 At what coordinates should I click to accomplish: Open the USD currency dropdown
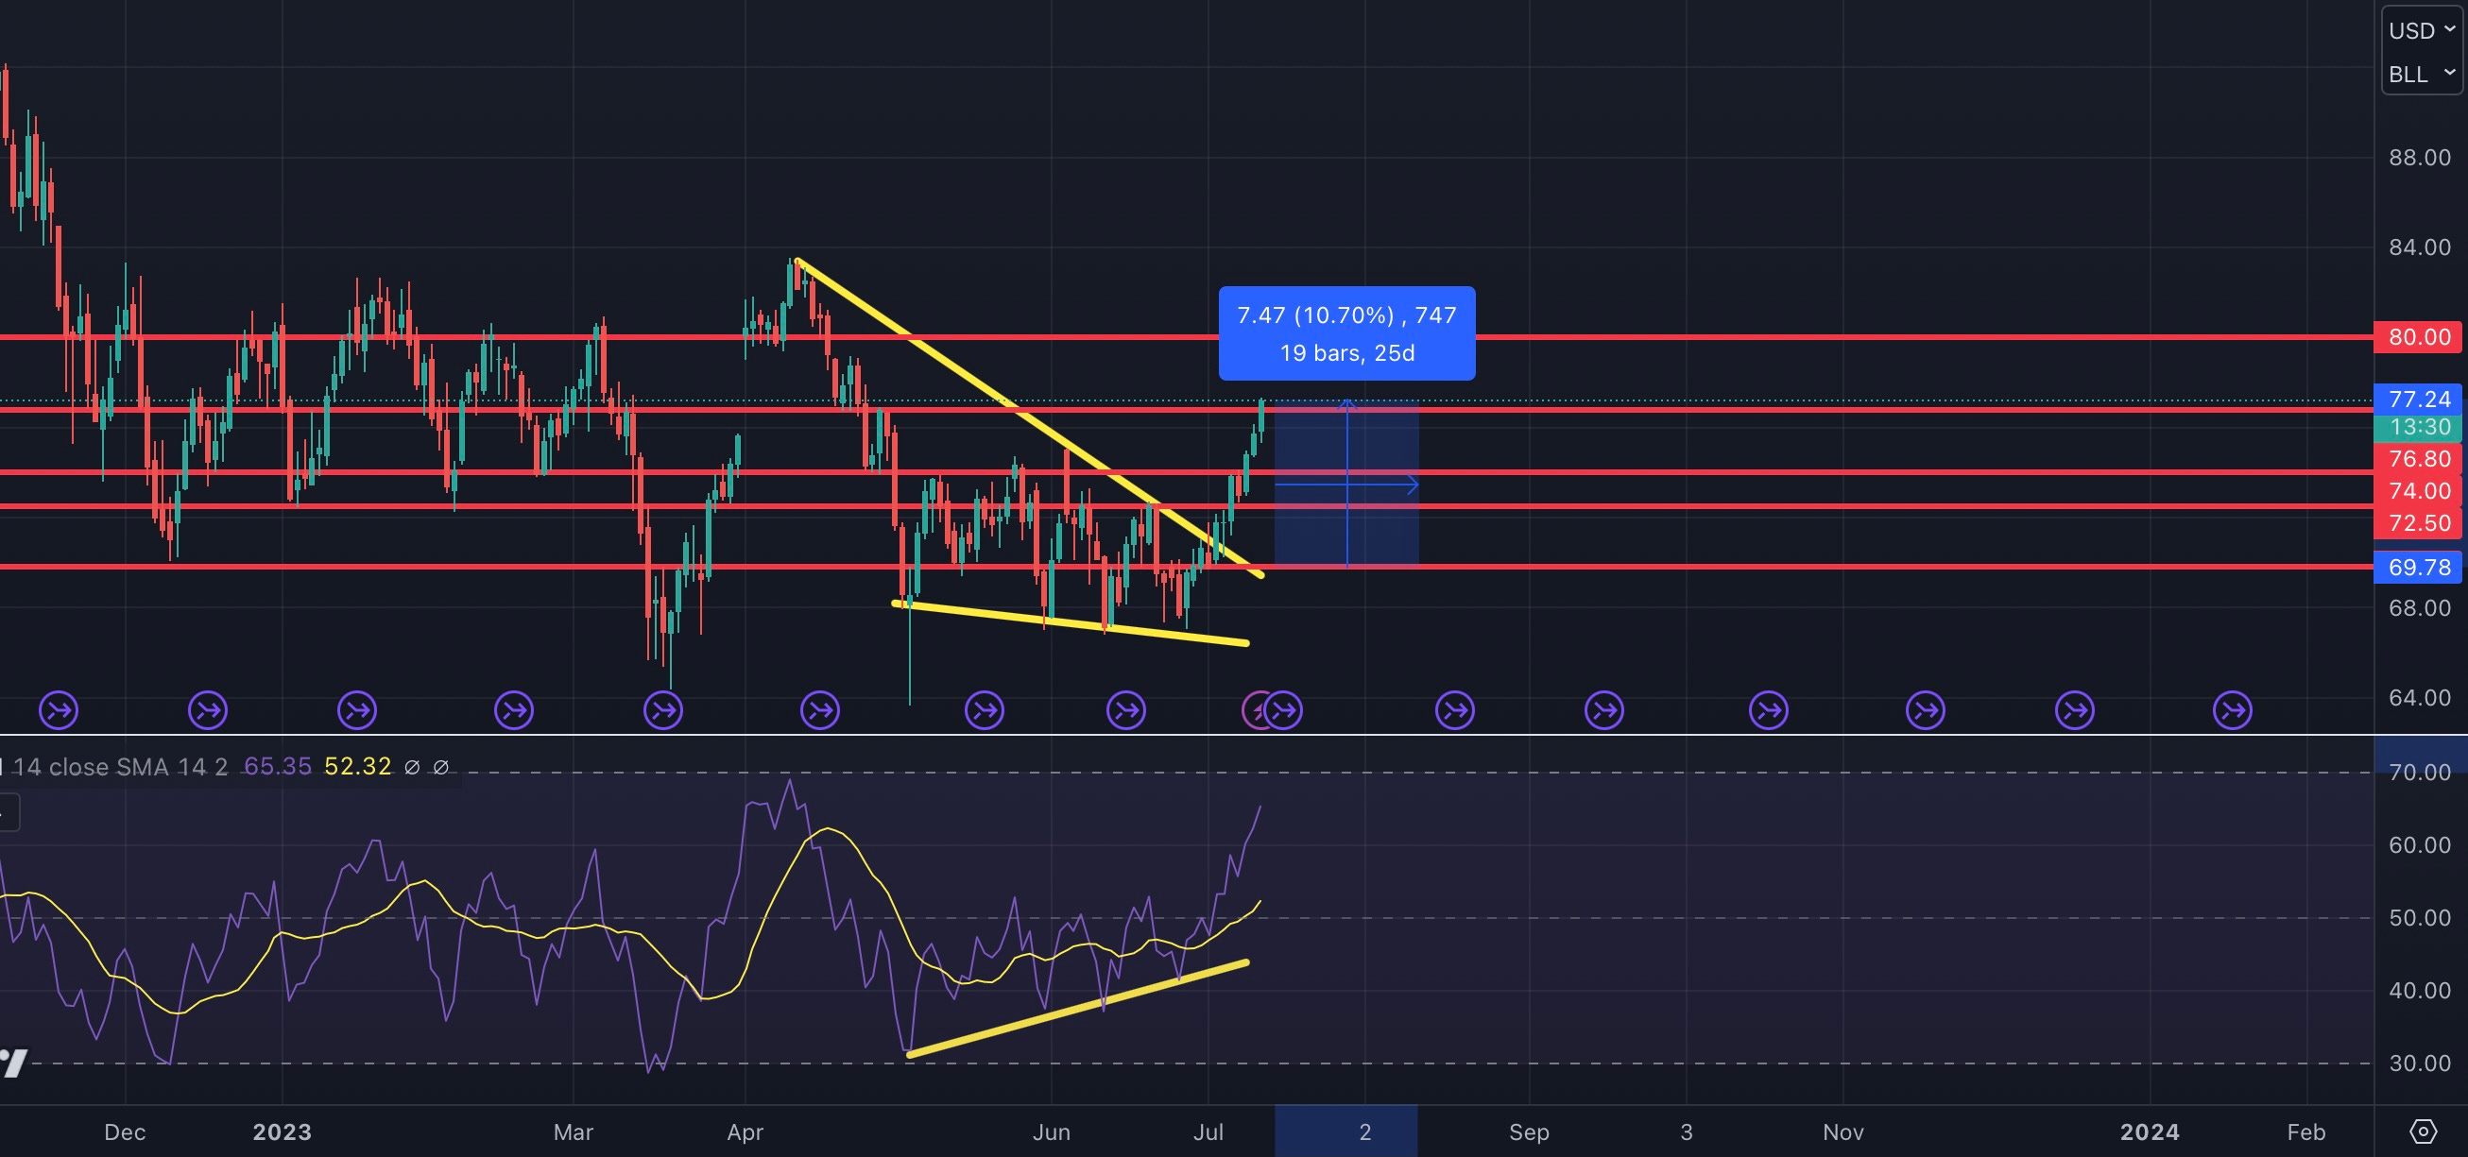(x=2421, y=30)
